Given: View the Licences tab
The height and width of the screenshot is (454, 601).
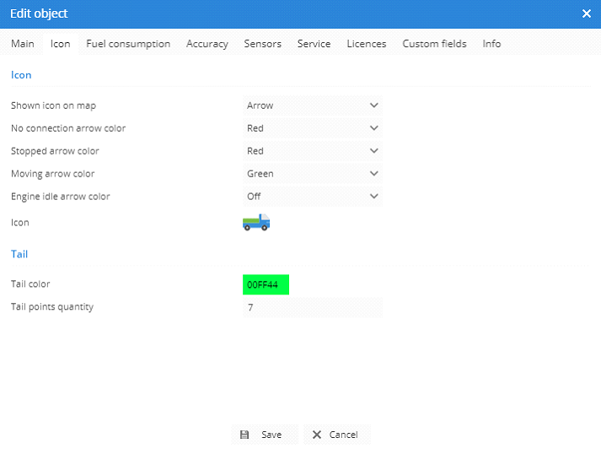Looking at the screenshot, I should (367, 44).
